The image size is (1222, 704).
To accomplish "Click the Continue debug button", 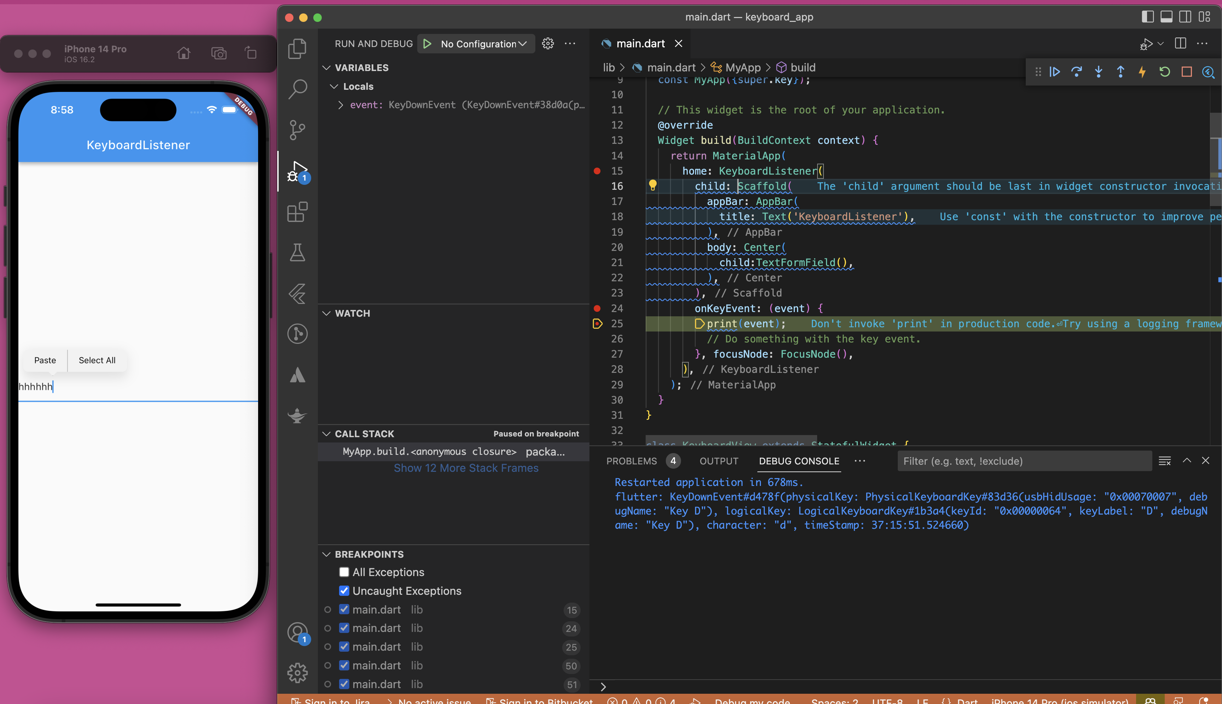I will tap(1055, 72).
